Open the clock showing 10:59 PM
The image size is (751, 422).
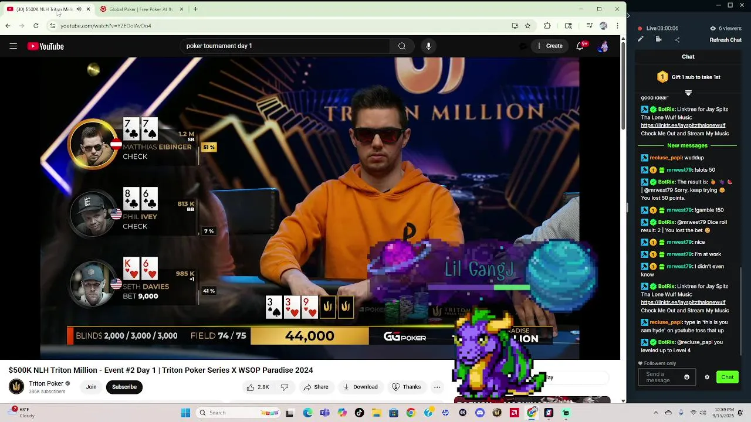(x=723, y=413)
